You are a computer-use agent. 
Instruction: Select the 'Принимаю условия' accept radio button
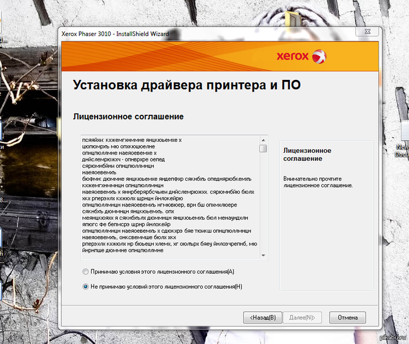tap(86, 272)
